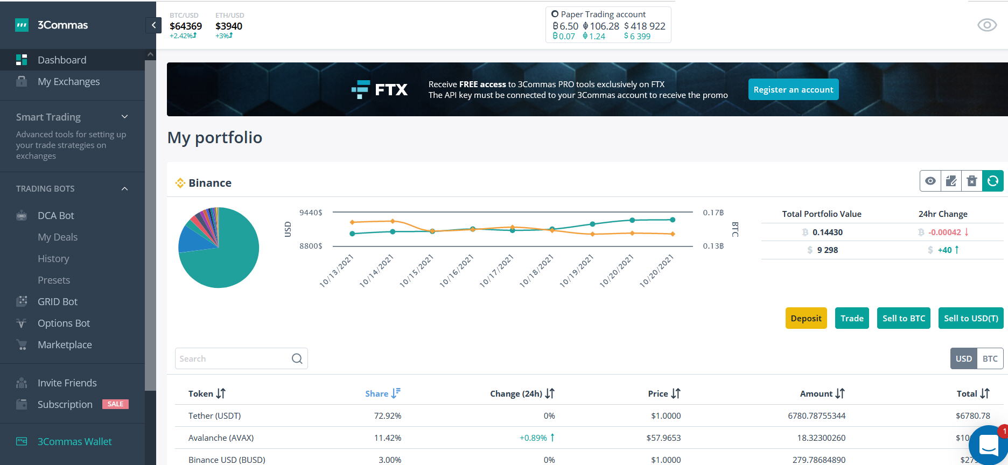Click the Binance exchange logo icon
This screenshot has width=1008, height=465.
(180, 183)
